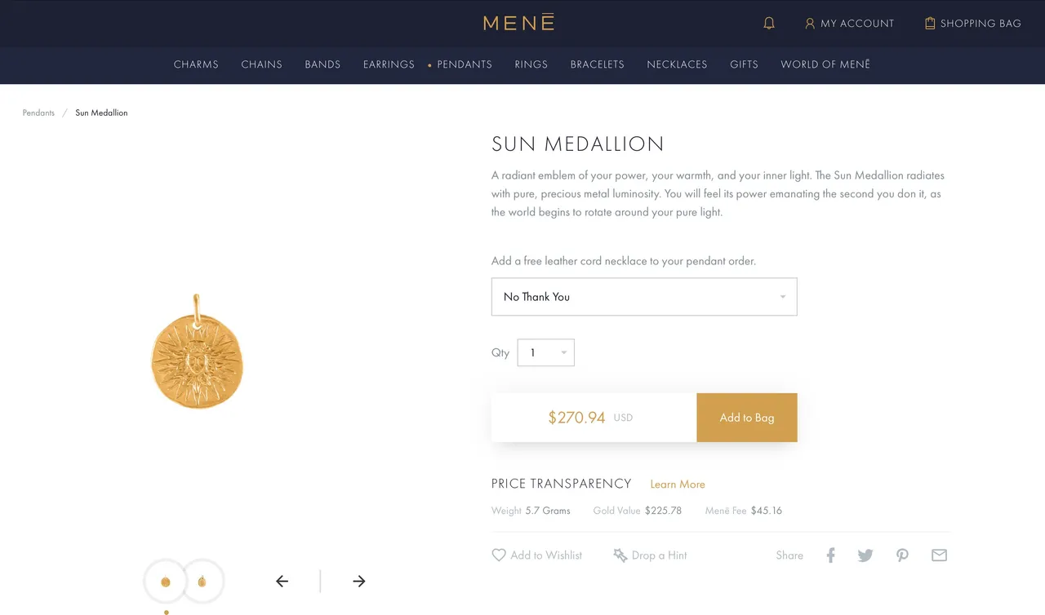Expand the Qty quantity dropdown
The image size is (1045, 615).
pyautogui.click(x=546, y=352)
